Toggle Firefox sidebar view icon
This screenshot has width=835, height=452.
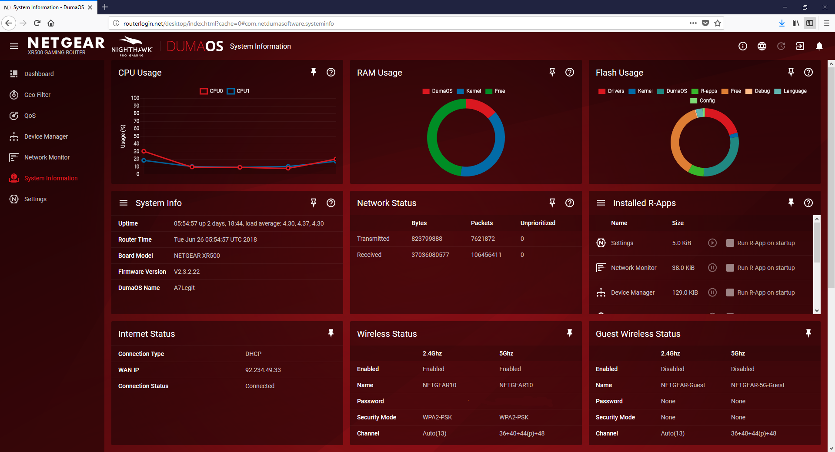[810, 23]
